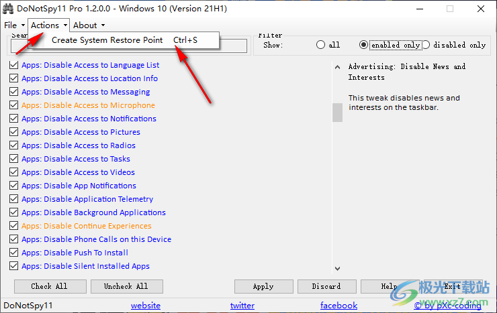
Task: Click the Apply button
Action: coord(264,286)
